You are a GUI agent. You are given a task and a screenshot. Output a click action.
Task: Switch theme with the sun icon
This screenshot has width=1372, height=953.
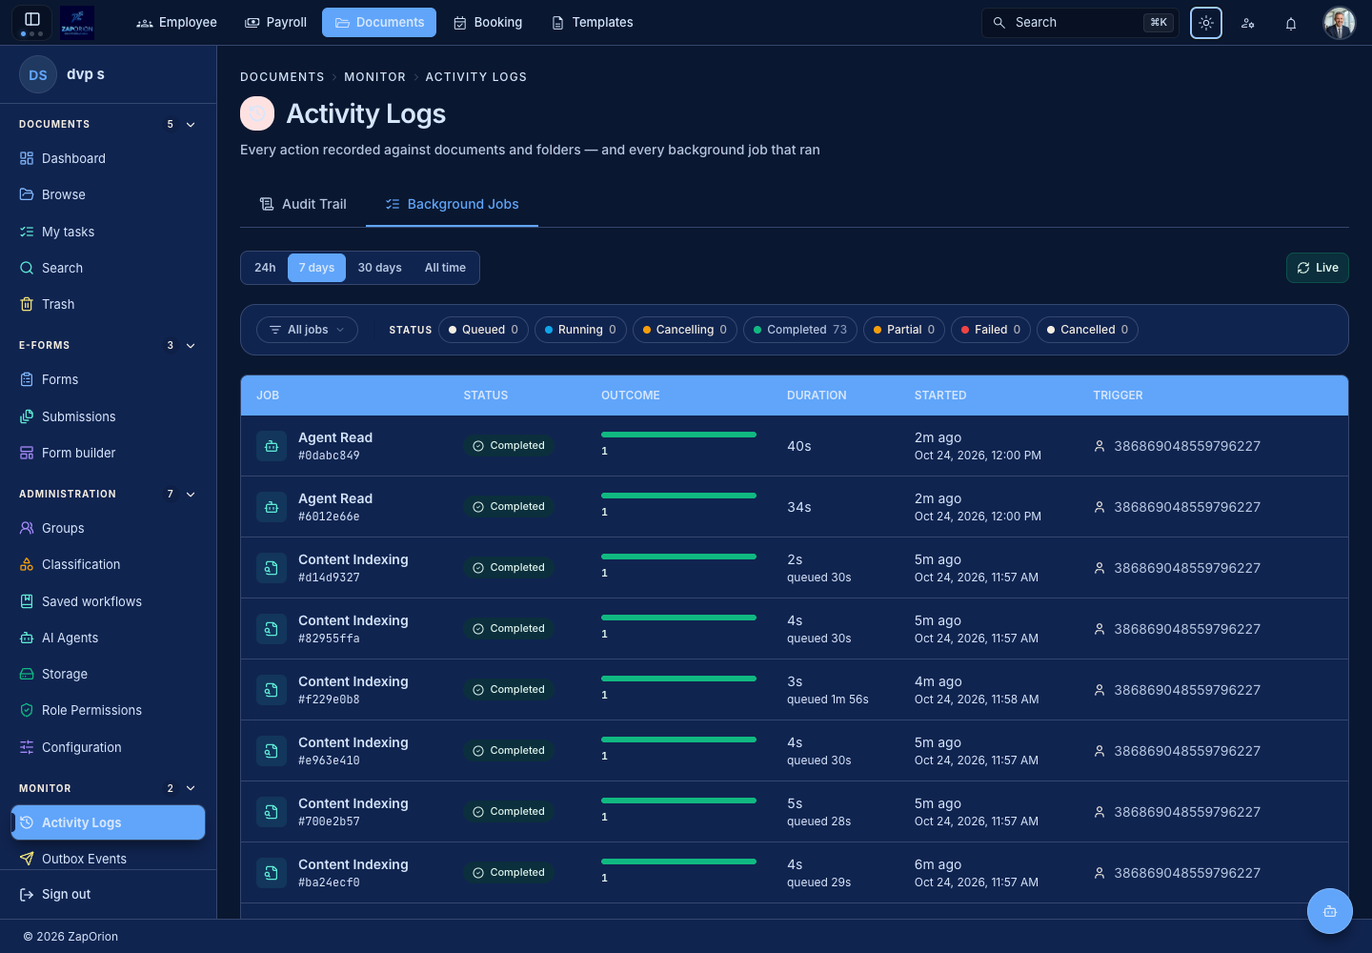(1206, 23)
